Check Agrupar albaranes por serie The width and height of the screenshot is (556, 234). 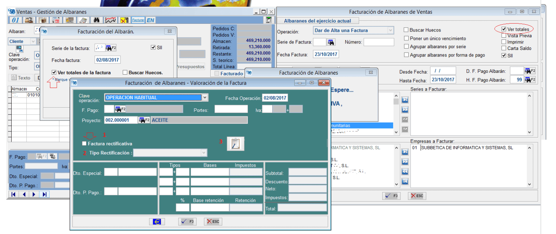click(406, 47)
